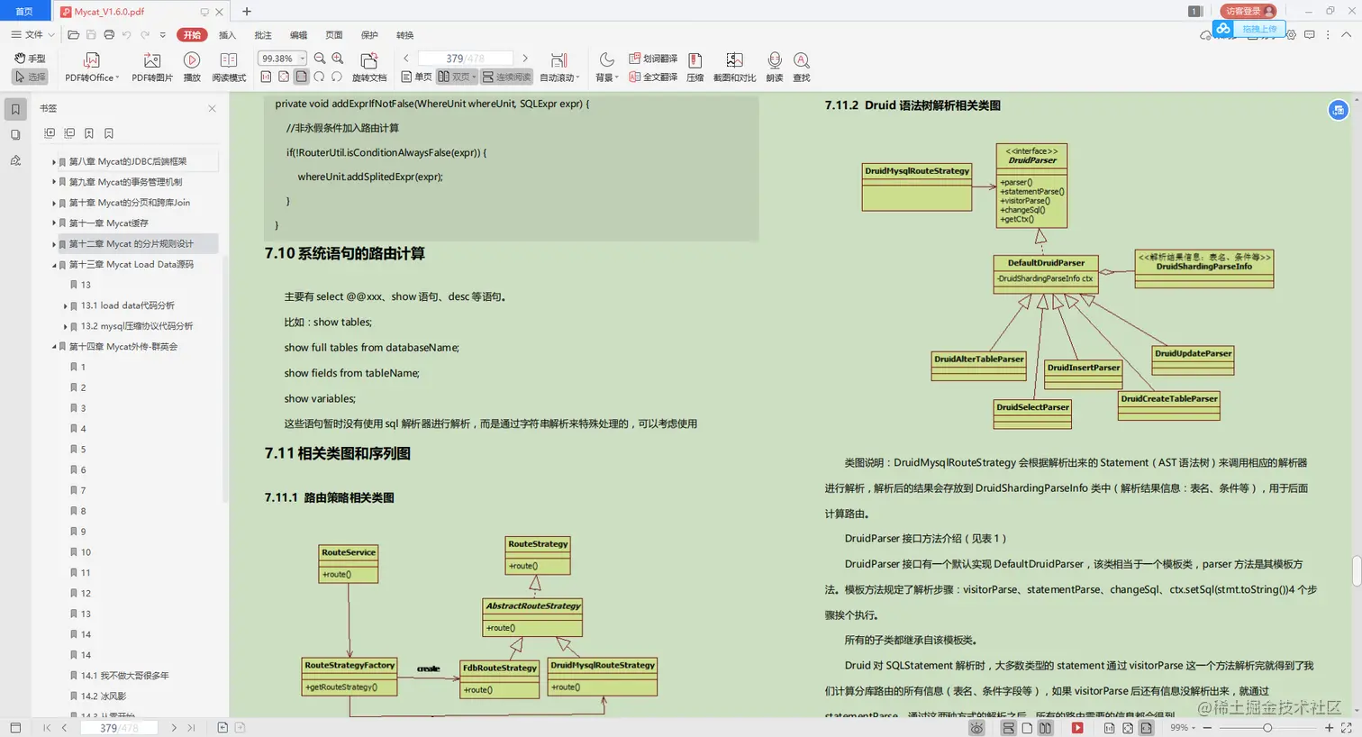
Task: Go to previous page arrow in toolbar
Action: [406, 59]
